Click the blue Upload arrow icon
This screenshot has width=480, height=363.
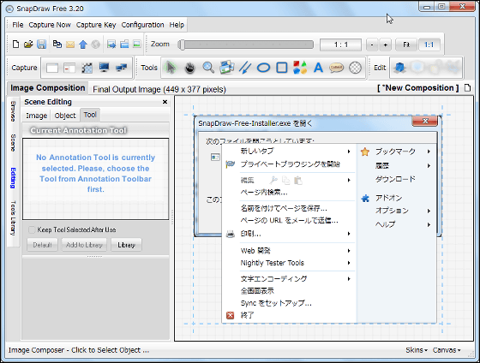click(83, 45)
